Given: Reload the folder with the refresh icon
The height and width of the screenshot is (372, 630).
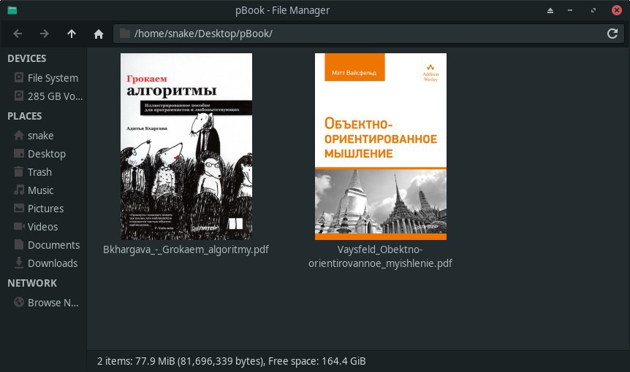Looking at the screenshot, I should tap(612, 34).
